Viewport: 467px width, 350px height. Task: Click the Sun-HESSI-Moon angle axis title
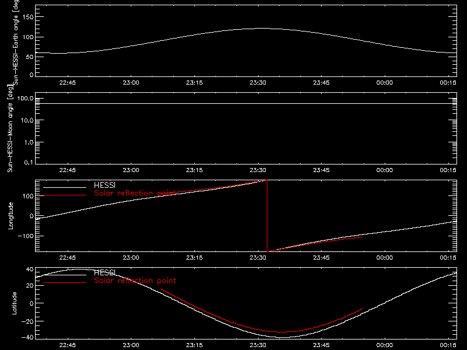(10, 128)
